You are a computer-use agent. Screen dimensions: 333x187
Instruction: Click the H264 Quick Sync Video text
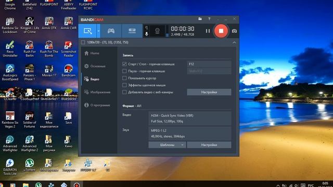coord(172,115)
